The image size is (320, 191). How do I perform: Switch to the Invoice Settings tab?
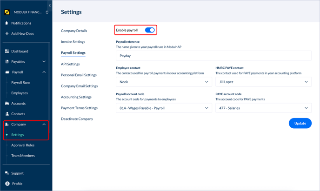click(73, 42)
